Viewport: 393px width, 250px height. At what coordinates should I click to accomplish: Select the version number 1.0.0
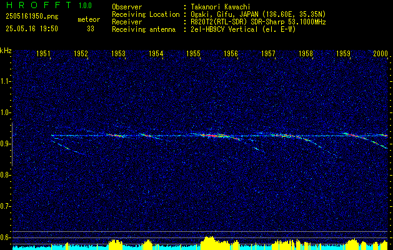tap(85, 6)
